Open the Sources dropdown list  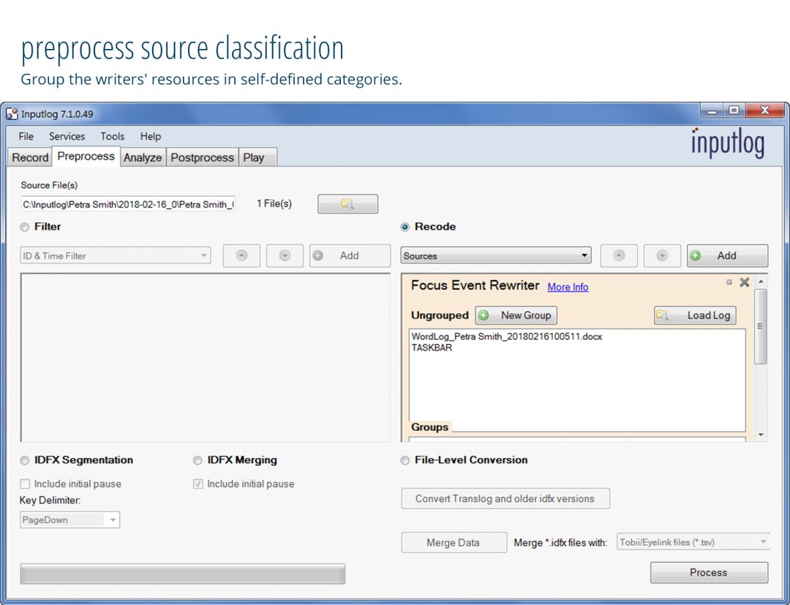(x=495, y=256)
